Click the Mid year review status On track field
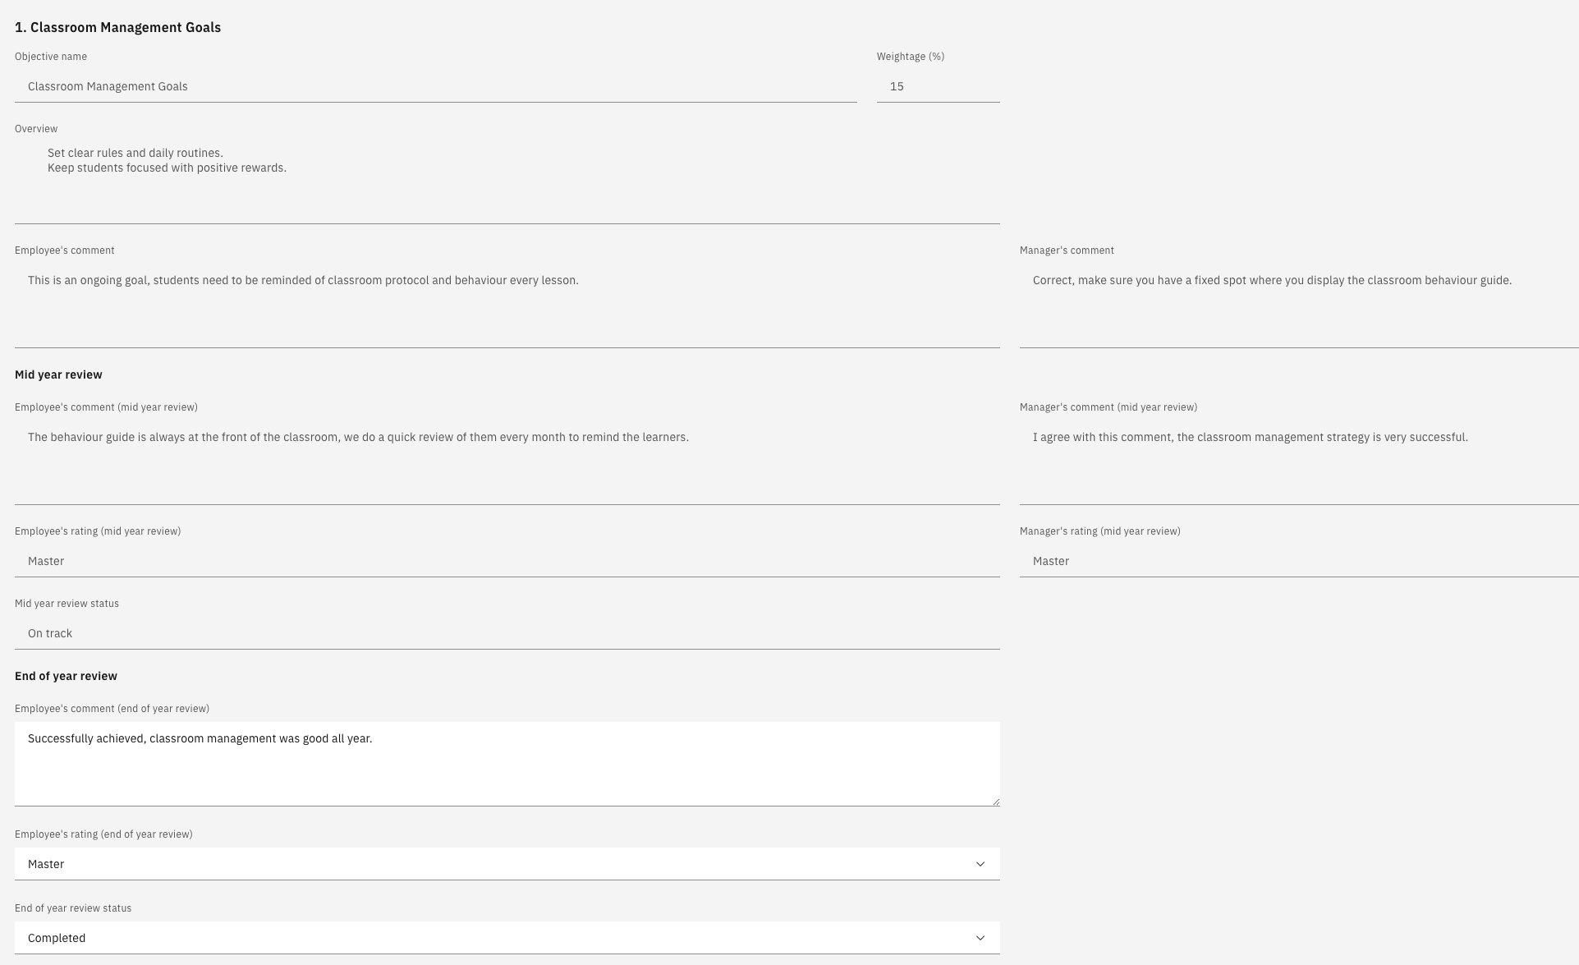This screenshot has width=1579, height=965. (x=507, y=633)
